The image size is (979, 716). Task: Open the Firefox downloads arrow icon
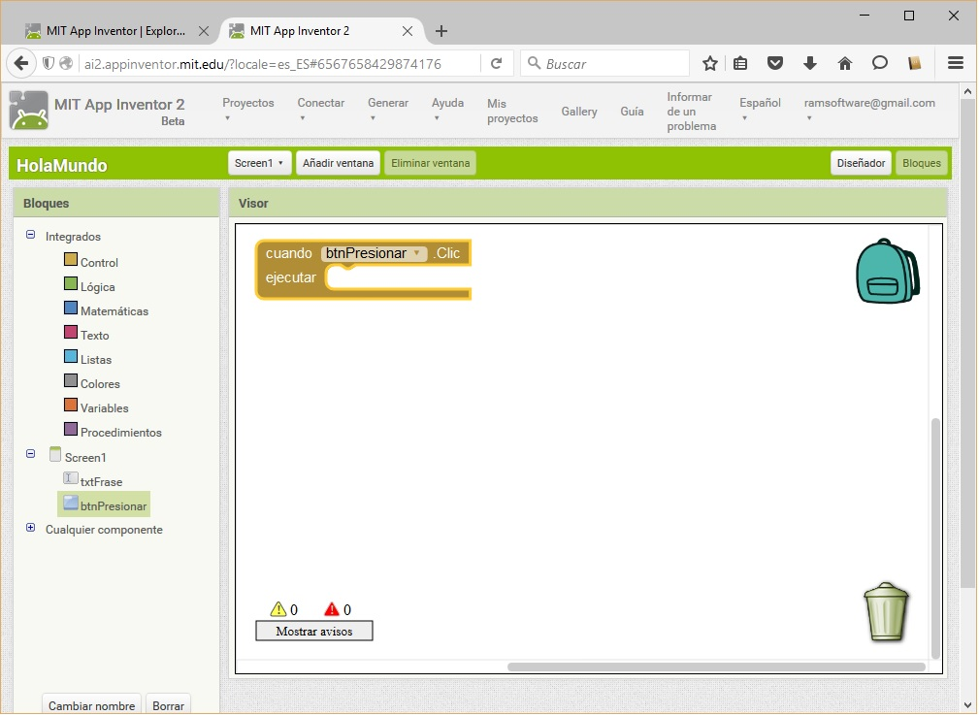point(810,63)
